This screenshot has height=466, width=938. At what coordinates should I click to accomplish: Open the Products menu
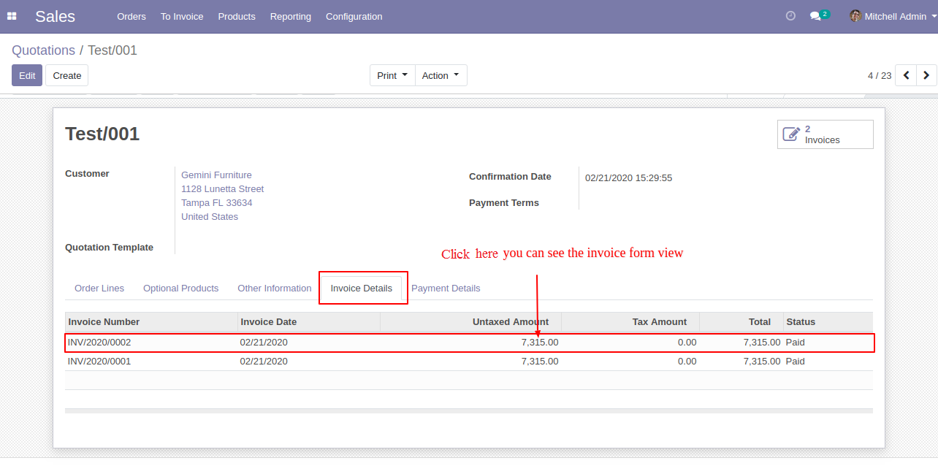pyautogui.click(x=237, y=16)
